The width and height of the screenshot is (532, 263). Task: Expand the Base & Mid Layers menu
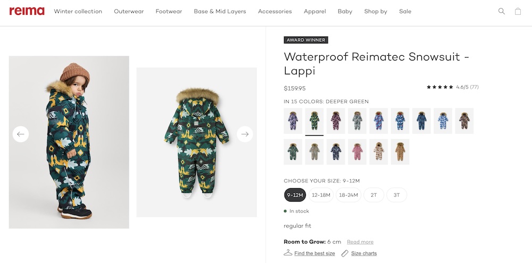point(220,11)
